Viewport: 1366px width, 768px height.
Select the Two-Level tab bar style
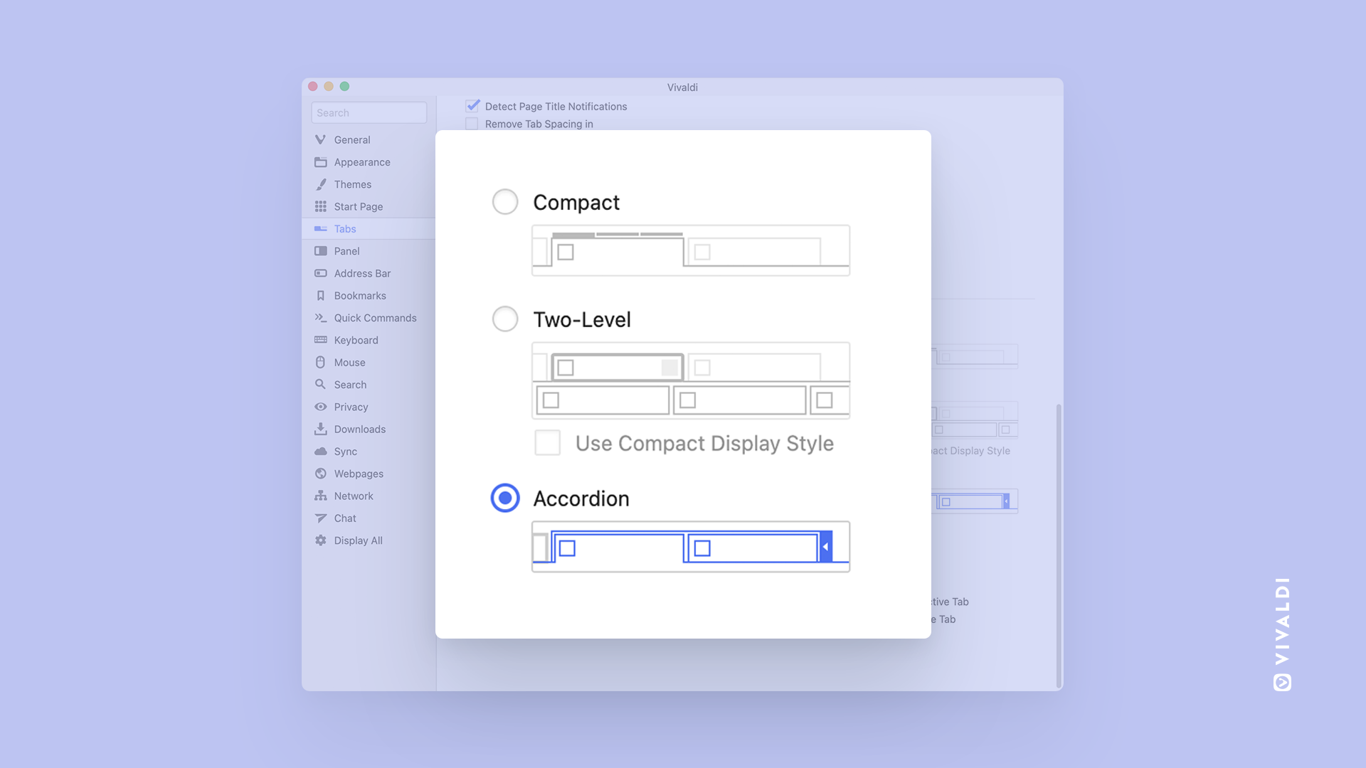tap(504, 319)
